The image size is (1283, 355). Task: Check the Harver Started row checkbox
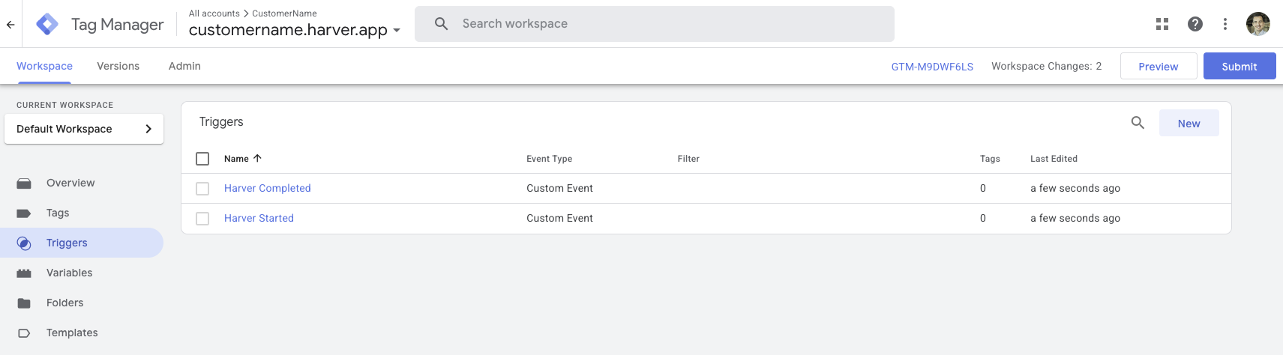(202, 219)
